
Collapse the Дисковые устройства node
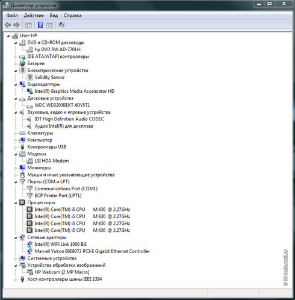[16, 99]
